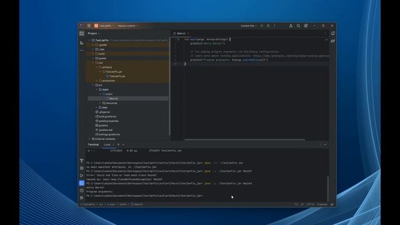This screenshot has height=225, width=400.
Task: Open the Gradle tool window
Action: pyautogui.click(x=333, y=41)
